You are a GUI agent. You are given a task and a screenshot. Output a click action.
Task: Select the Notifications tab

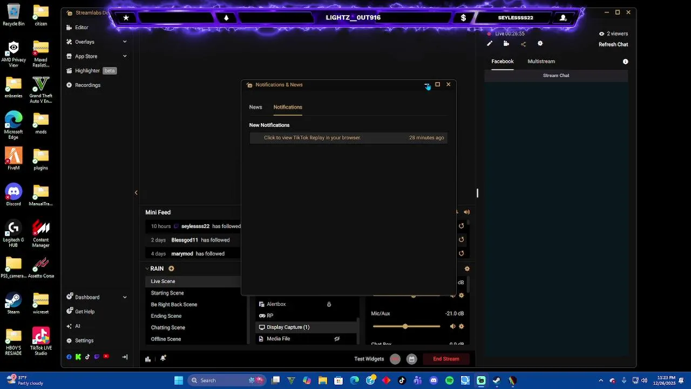click(288, 107)
